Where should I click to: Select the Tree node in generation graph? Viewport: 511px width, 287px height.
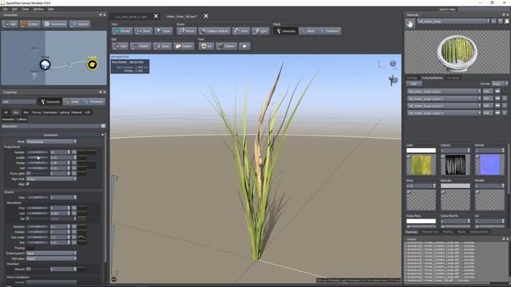click(x=45, y=65)
